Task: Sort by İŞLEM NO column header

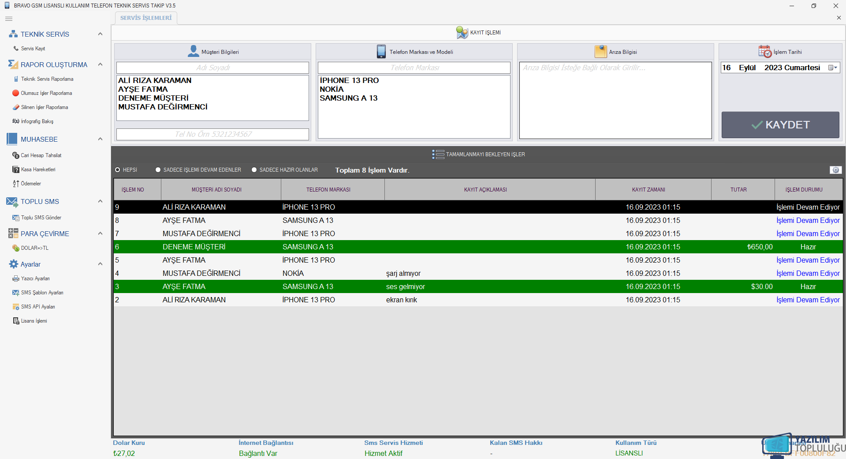Action: coord(137,190)
